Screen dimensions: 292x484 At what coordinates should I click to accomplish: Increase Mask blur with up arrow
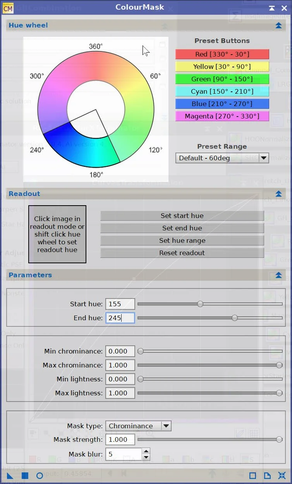pyautogui.click(x=146, y=451)
